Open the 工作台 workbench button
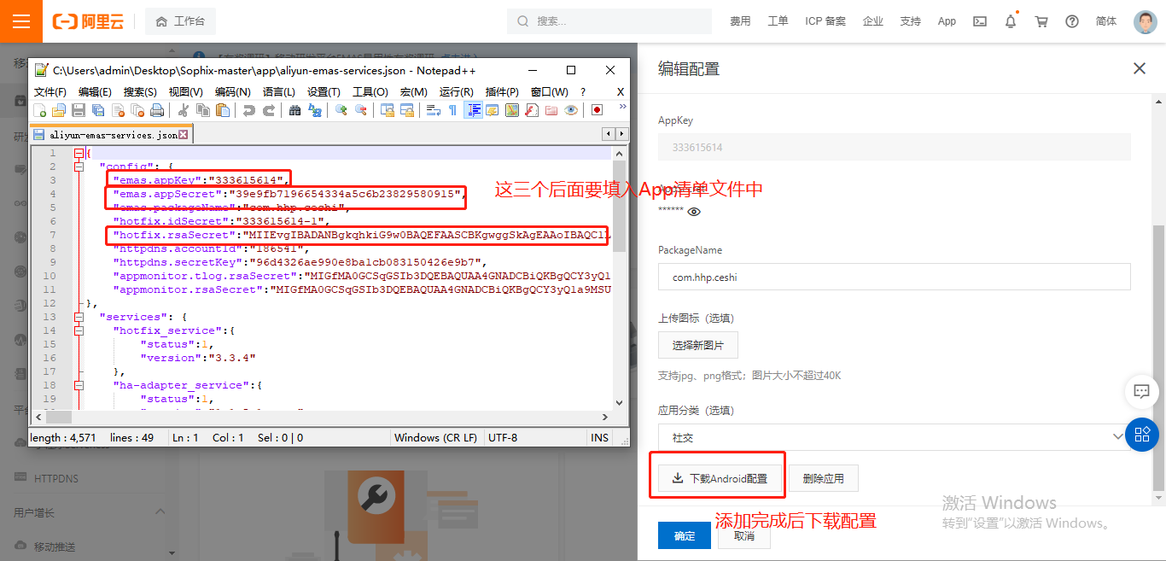Viewport: 1166px width, 561px height. (180, 21)
